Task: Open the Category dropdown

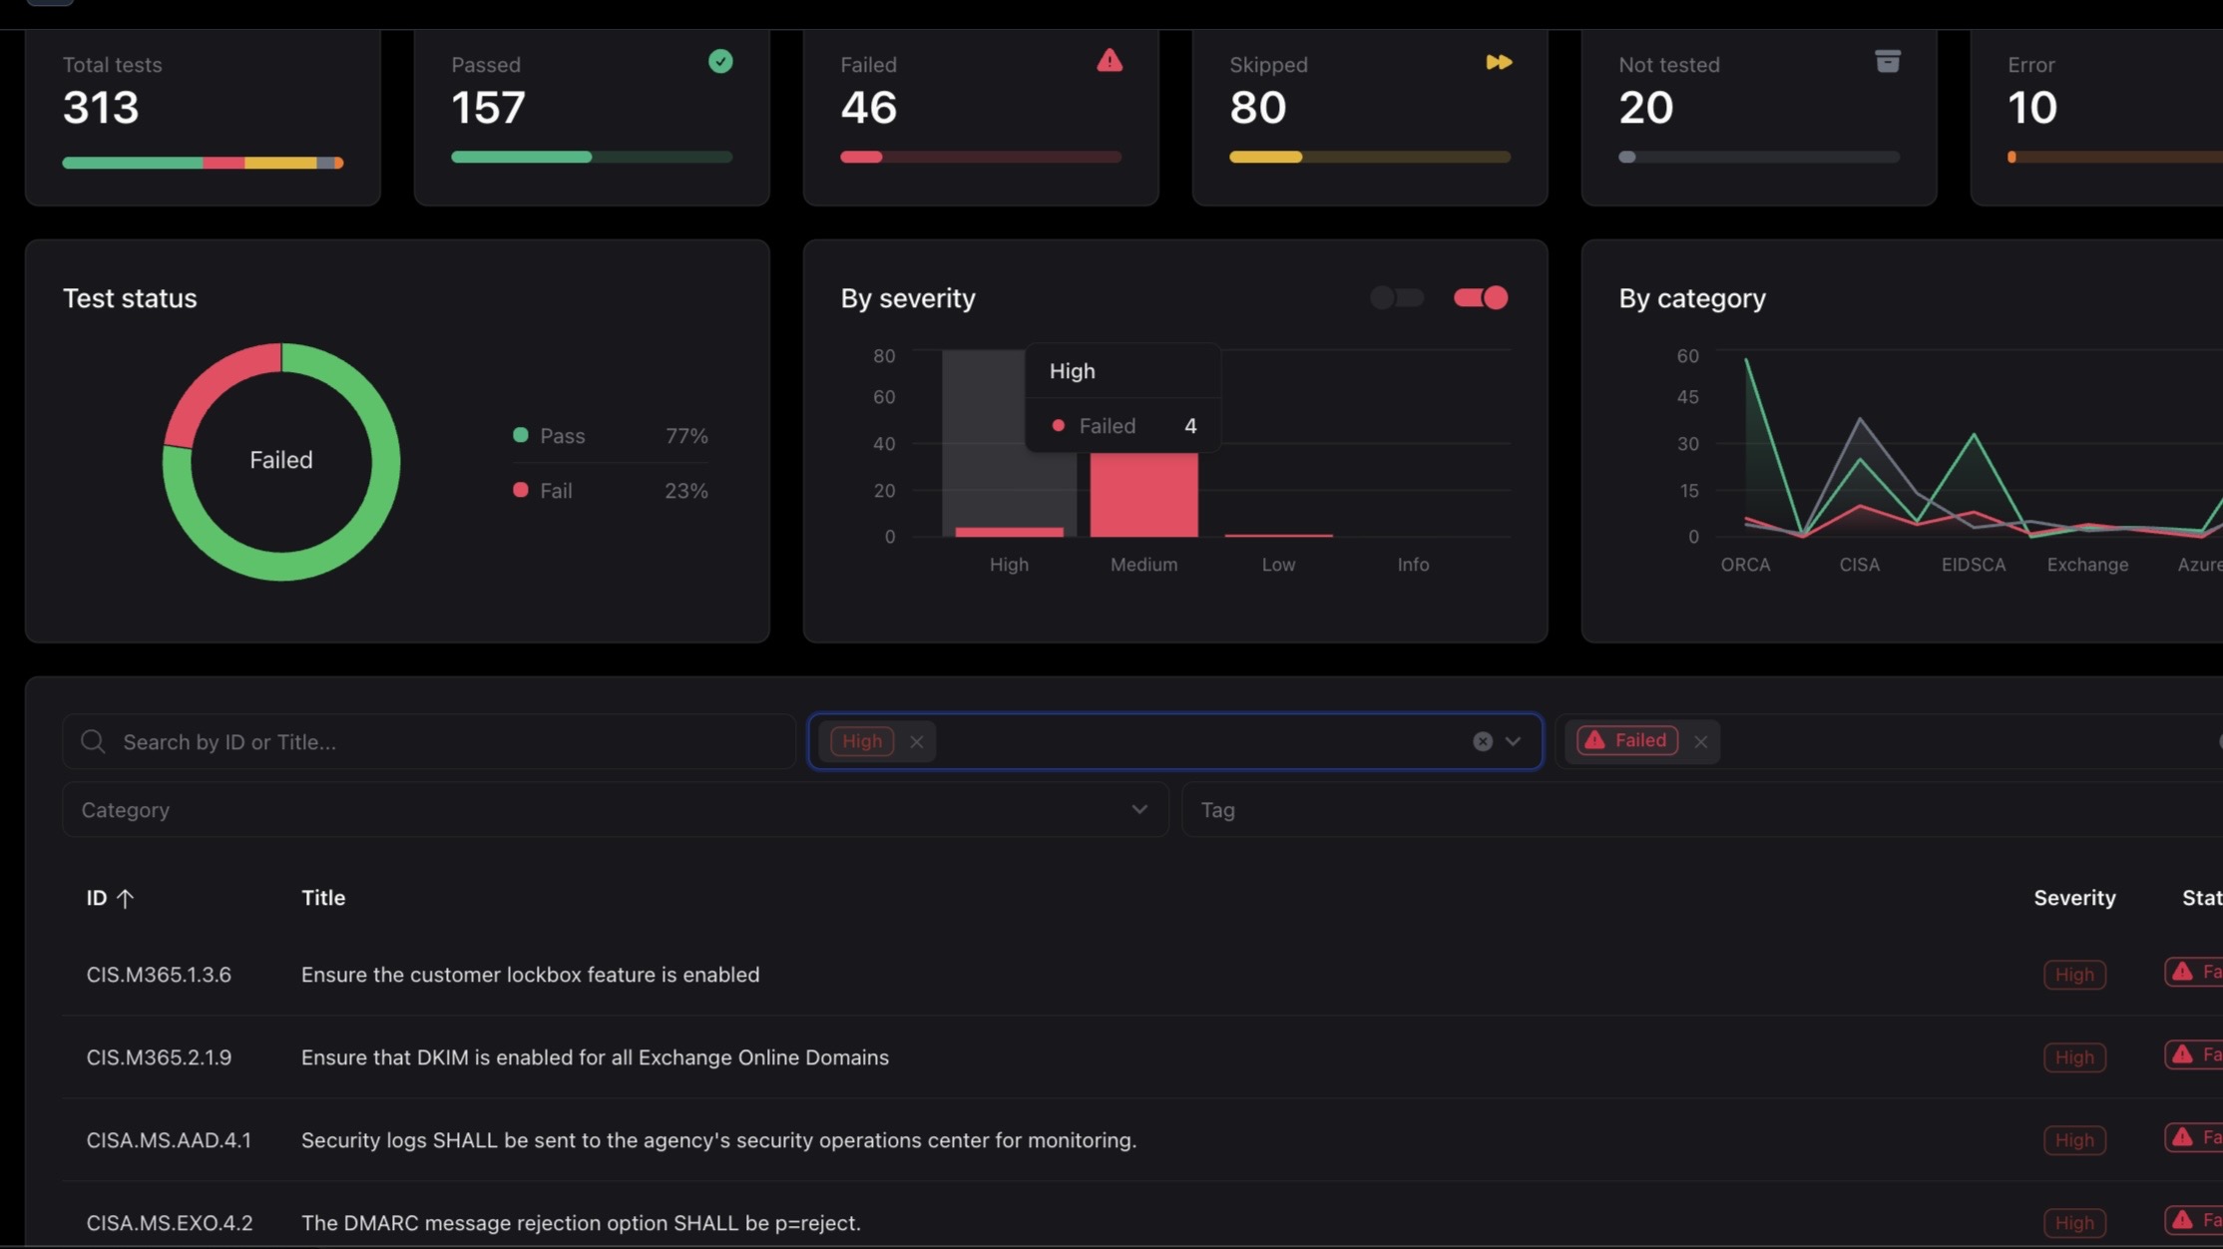Action: pos(616,809)
